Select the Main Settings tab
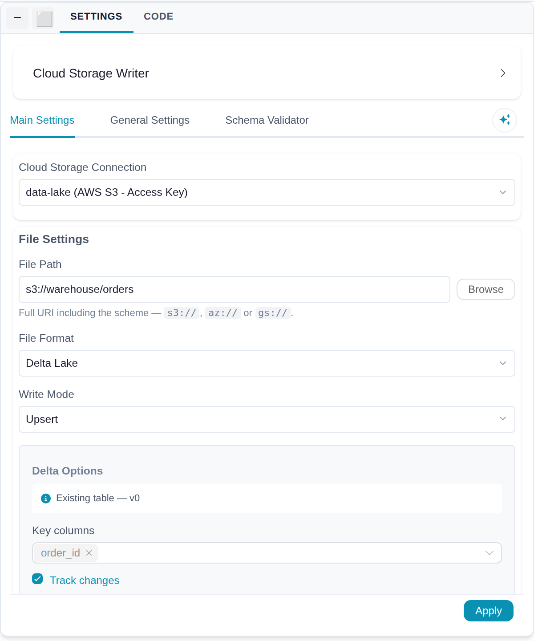The height and width of the screenshot is (641, 534). point(42,120)
